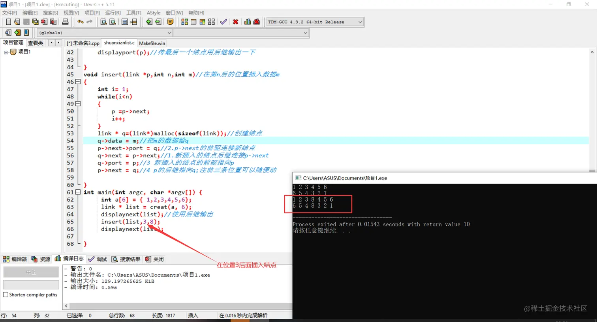The height and width of the screenshot is (322, 597).
Task: Open Project Options shield icon
Action: tap(170, 22)
